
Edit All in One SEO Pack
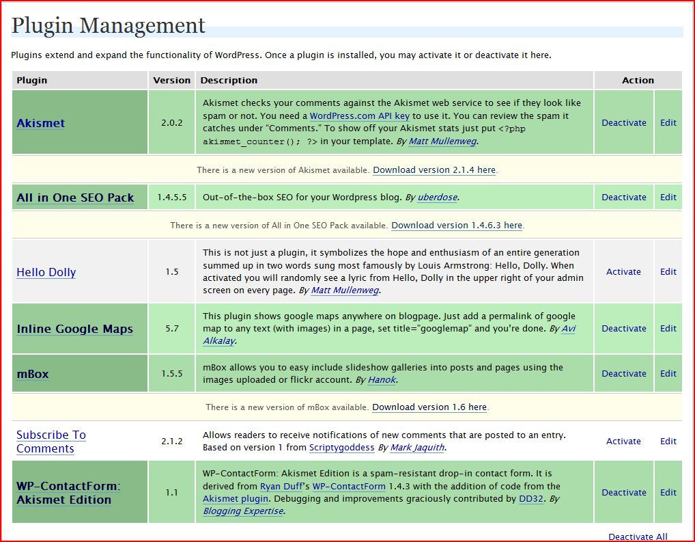pyautogui.click(x=668, y=197)
